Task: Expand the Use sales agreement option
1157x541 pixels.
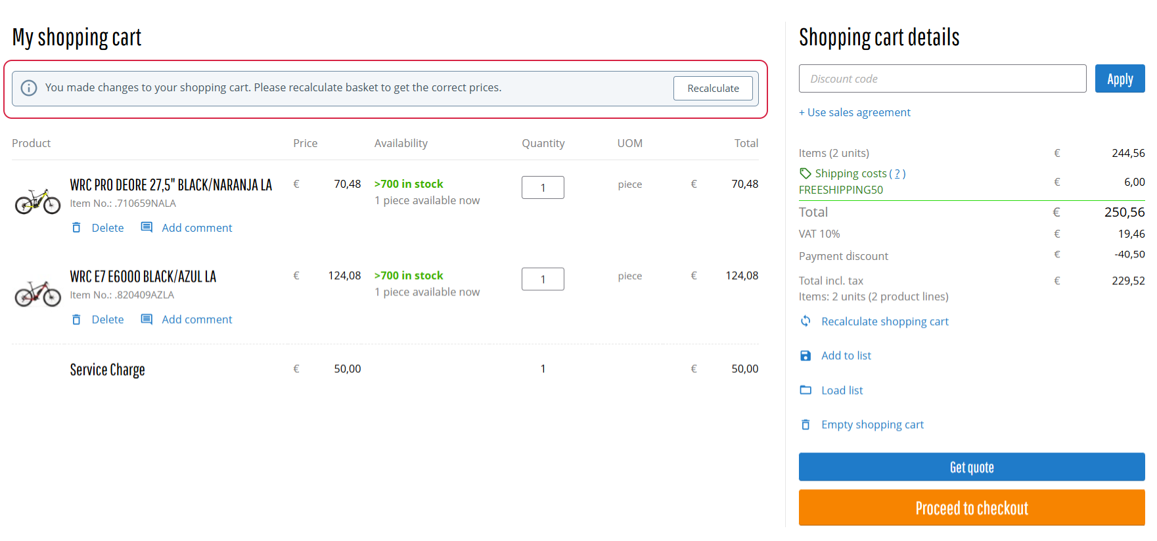Action: tap(854, 112)
